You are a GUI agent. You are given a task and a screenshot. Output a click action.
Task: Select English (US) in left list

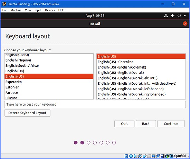pos(49,76)
